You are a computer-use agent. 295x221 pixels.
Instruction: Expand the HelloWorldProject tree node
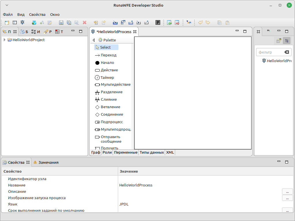(5, 40)
